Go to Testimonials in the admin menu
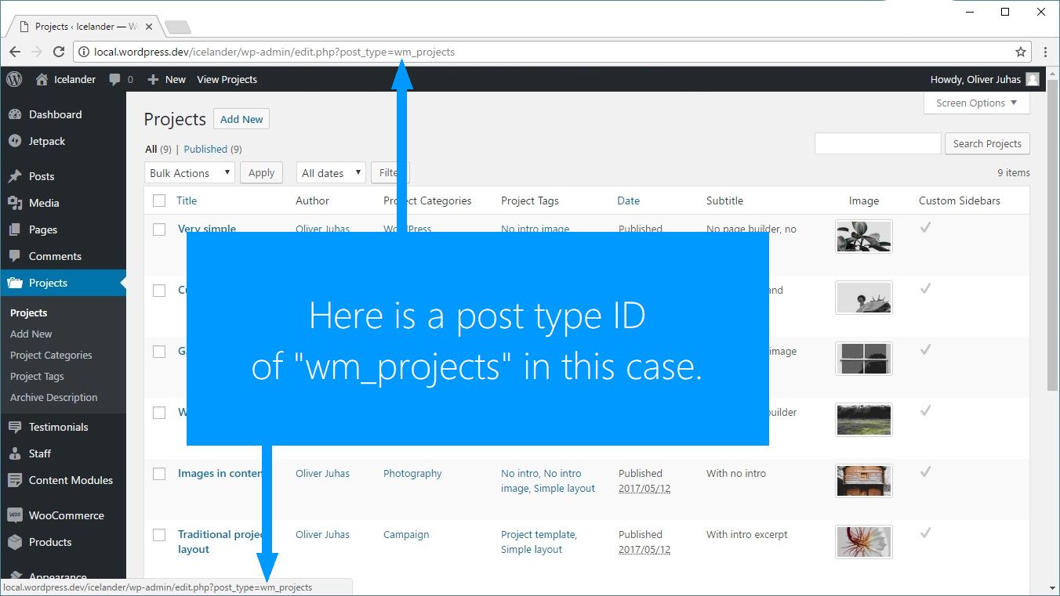The image size is (1060, 596). click(58, 427)
